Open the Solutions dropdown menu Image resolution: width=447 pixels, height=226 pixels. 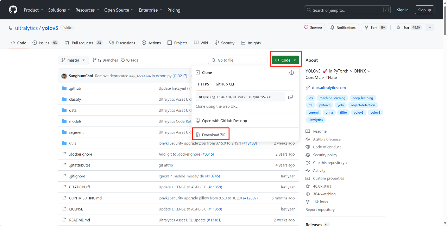(x=59, y=10)
